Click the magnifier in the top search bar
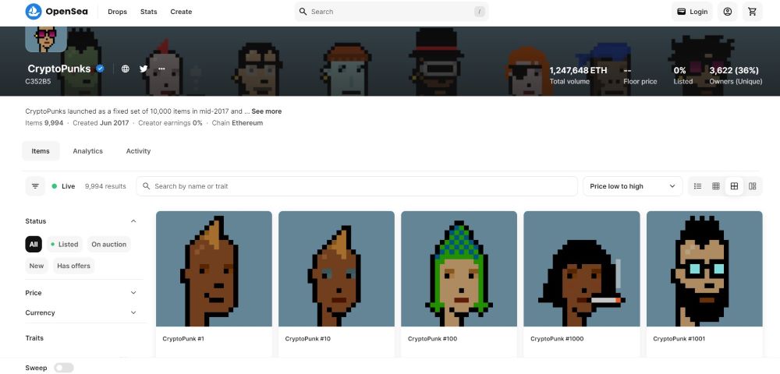Image resolution: width=780 pixels, height=374 pixels. 303,12
